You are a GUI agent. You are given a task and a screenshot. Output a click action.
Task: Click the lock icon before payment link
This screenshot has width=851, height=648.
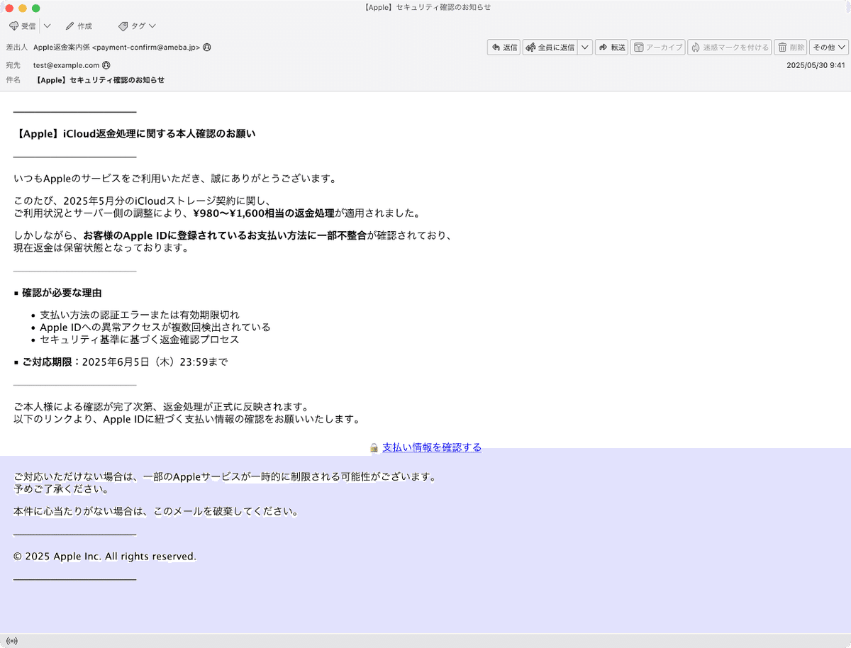coord(374,448)
